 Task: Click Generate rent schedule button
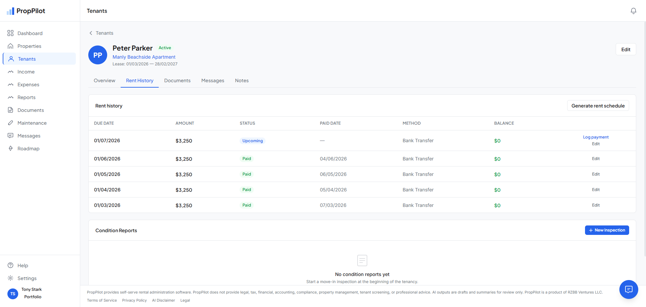pyautogui.click(x=598, y=105)
